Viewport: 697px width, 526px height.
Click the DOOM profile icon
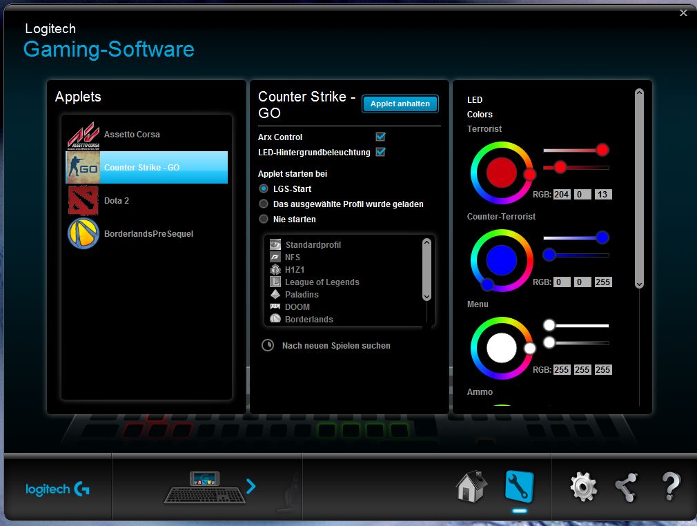[275, 306]
